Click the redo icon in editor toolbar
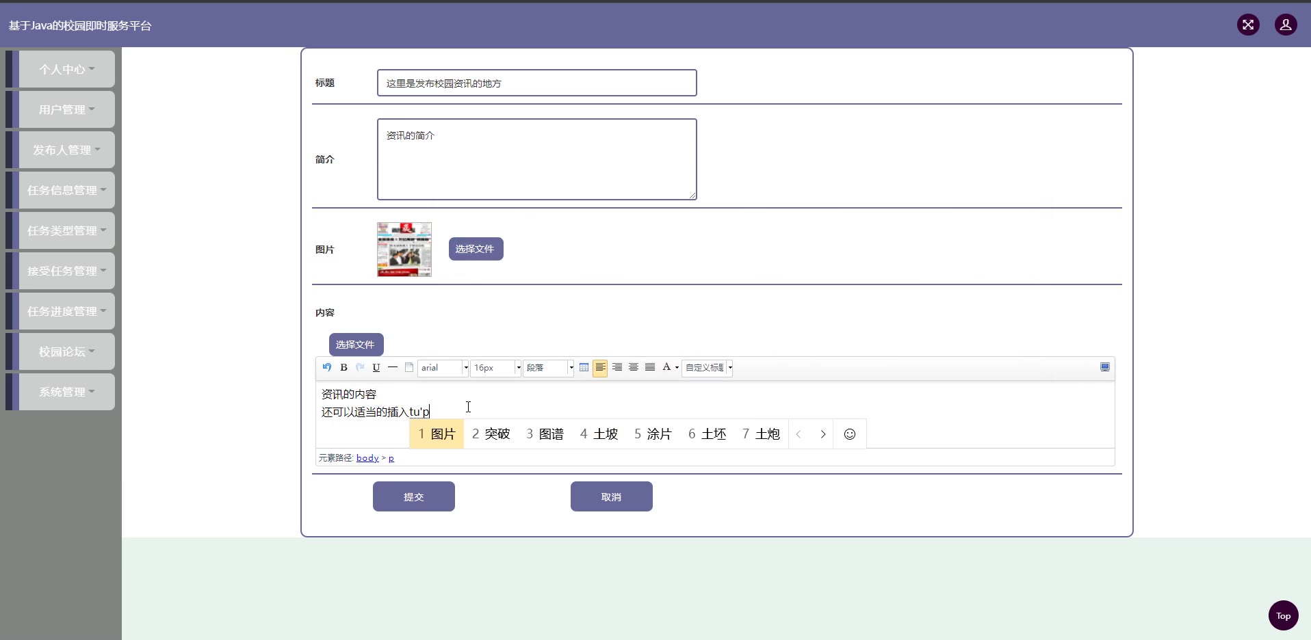The image size is (1311, 640). pyautogui.click(x=360, y=367)
